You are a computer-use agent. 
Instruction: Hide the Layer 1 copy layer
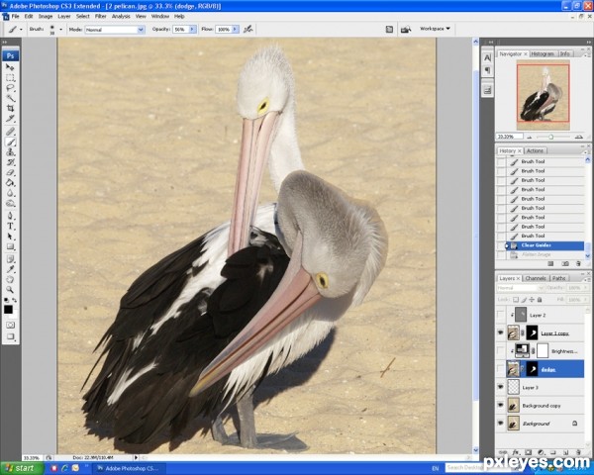click(501, 332)
